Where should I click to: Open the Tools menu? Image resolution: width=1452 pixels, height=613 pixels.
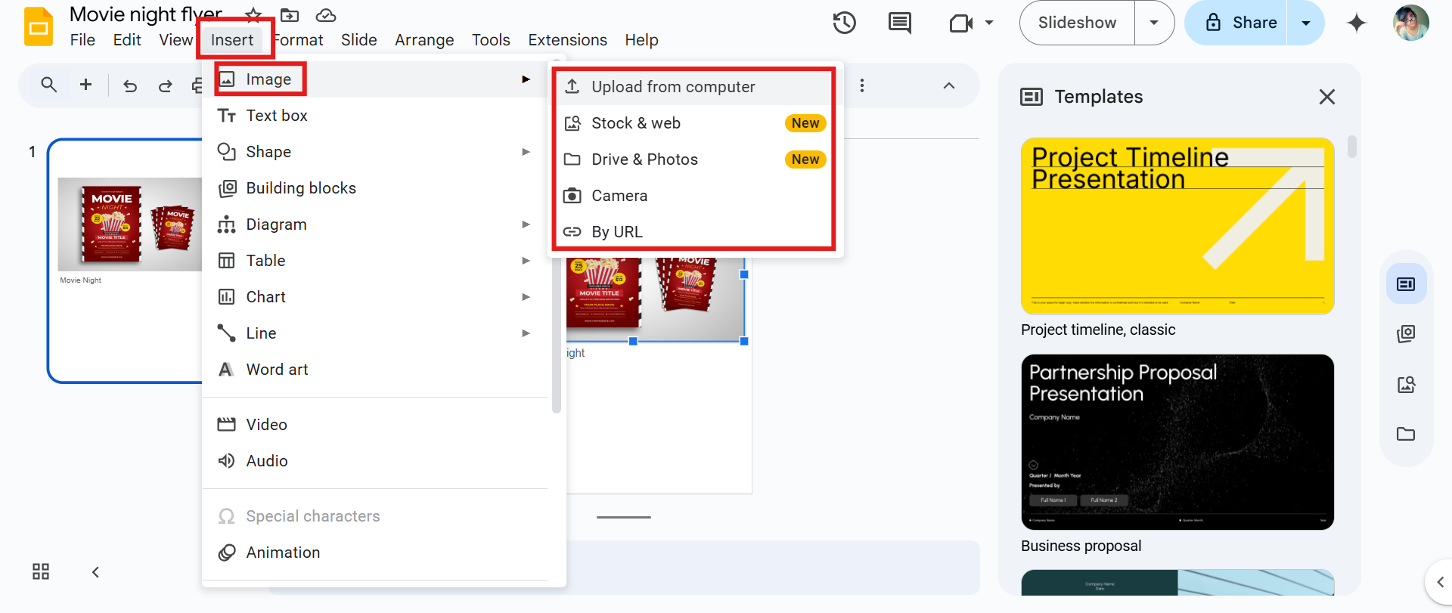coord(491,40)
